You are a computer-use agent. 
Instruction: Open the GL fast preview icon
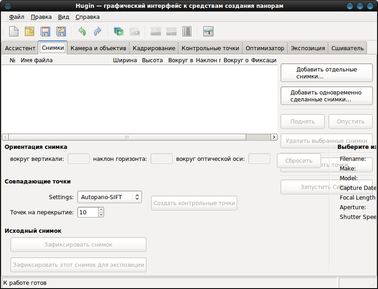pyautogui.click(x=156, y=31)
